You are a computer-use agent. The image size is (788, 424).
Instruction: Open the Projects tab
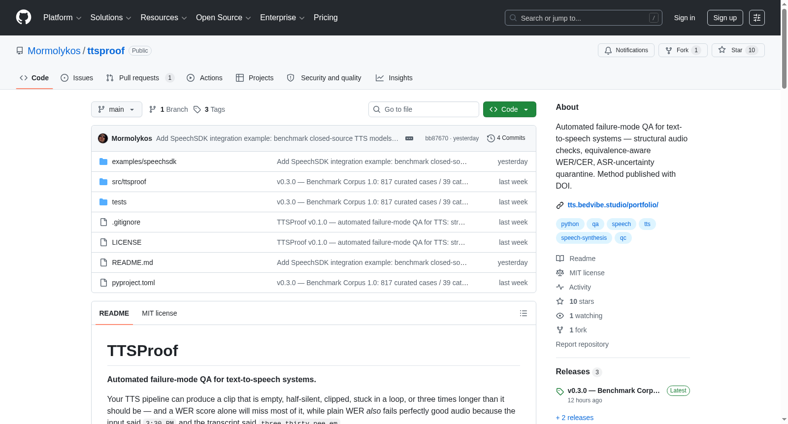255,78
